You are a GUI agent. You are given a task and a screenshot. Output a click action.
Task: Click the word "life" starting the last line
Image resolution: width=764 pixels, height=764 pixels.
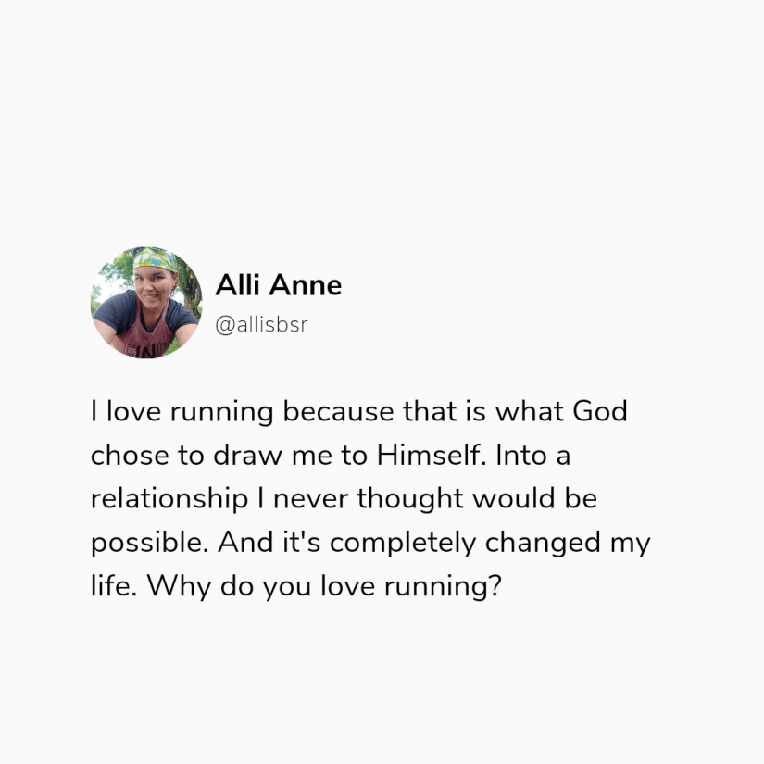click(109, 588)
